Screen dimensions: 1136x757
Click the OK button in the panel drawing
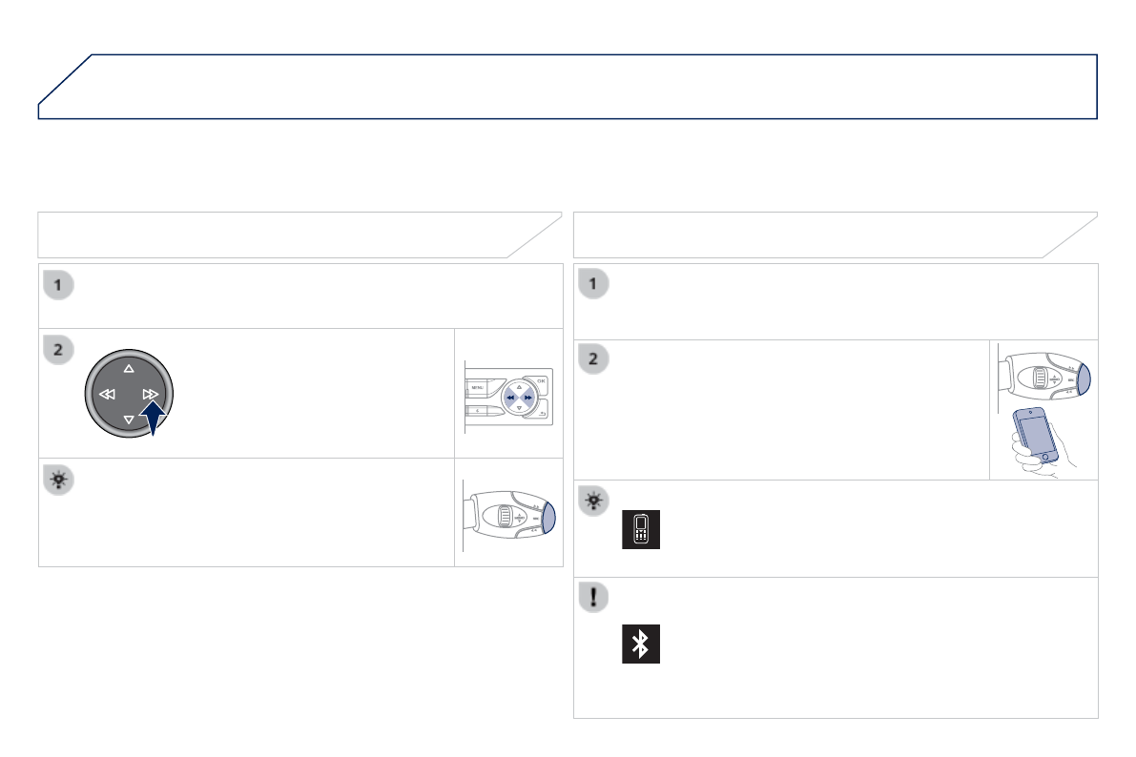[541, 381]
